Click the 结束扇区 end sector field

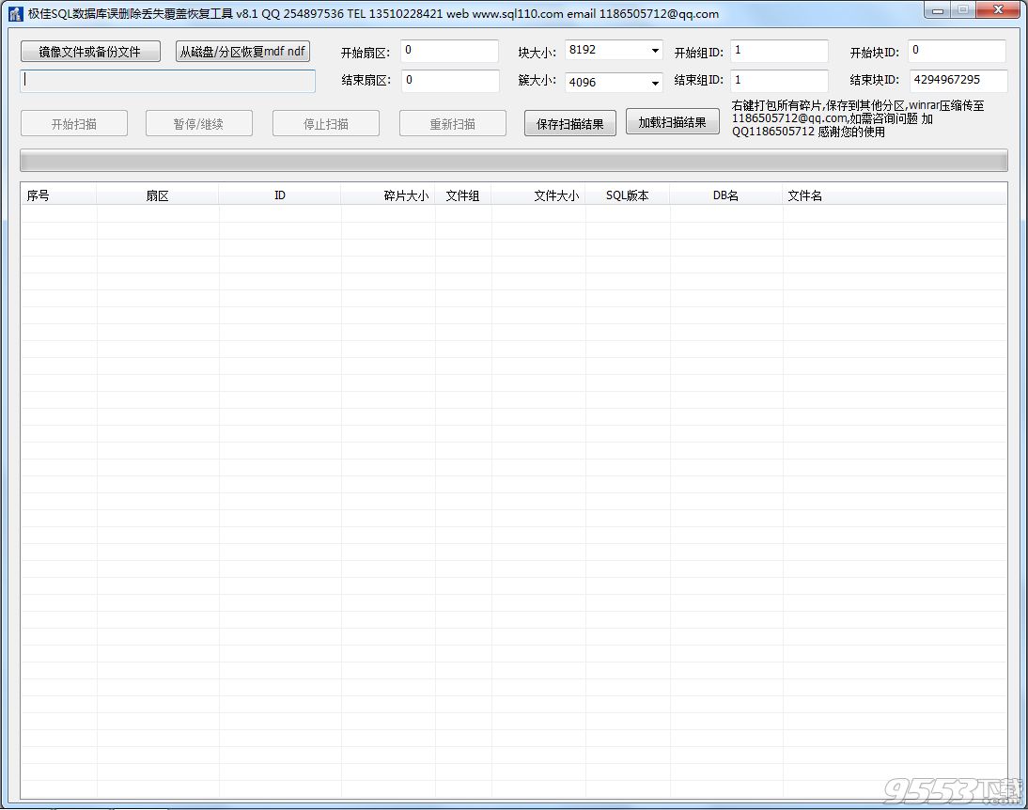(449, 81)
